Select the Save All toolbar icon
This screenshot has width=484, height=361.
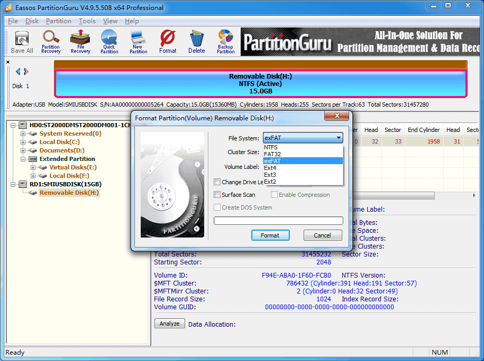[x=21, y=42]
